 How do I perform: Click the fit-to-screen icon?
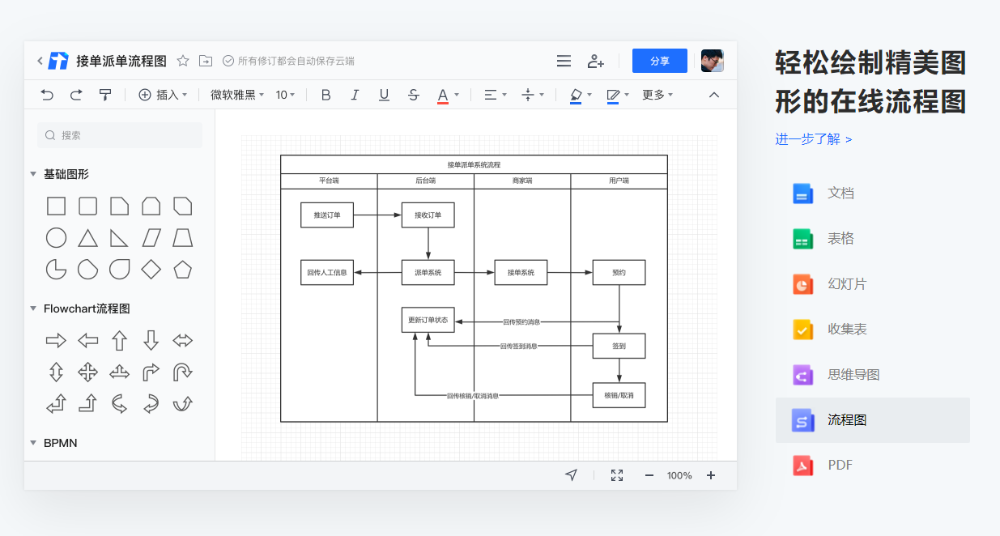coord(616,475)
